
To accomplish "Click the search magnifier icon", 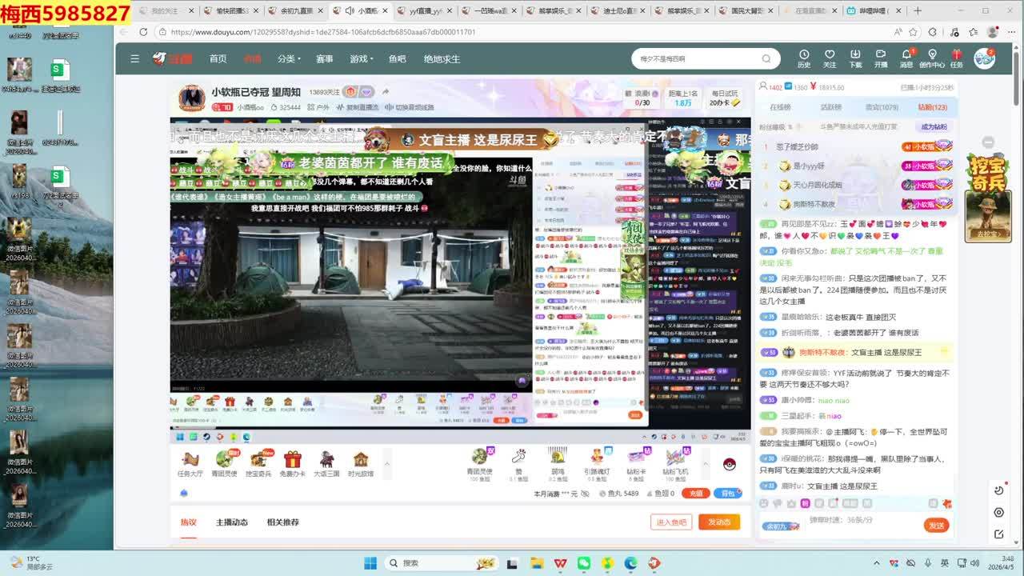I will 766,58.
